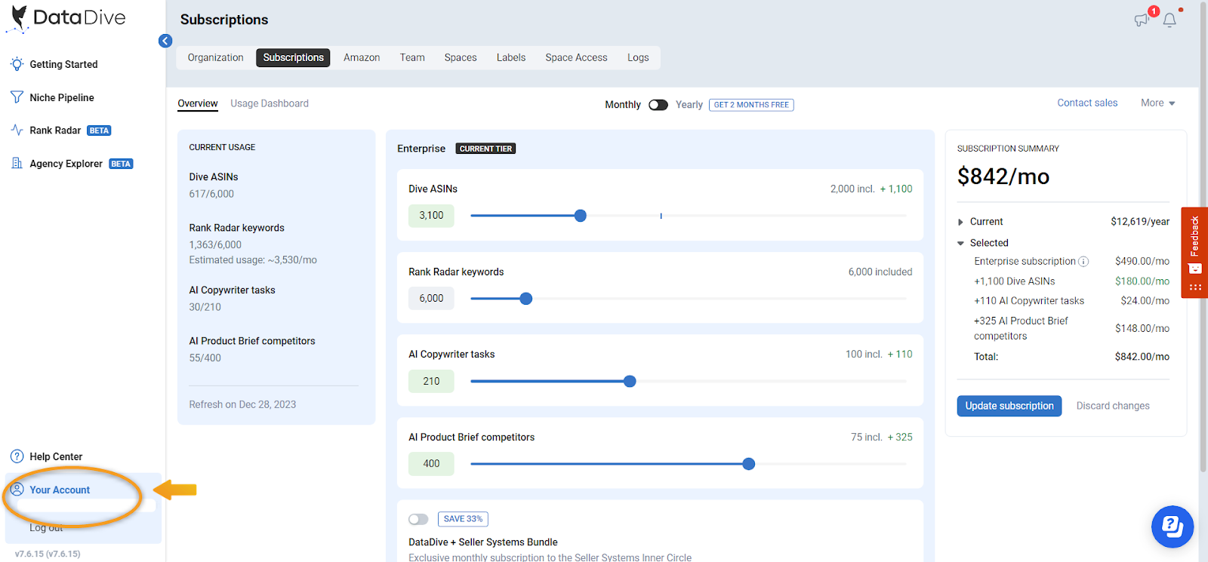Open the notifications bell icon
This screenshot has height=562, width=1208.
[x=1169, y=20]
